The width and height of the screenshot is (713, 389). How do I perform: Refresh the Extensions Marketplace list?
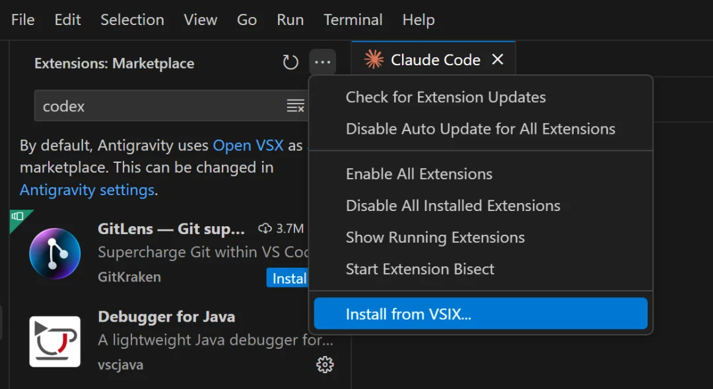coord(290,63)
